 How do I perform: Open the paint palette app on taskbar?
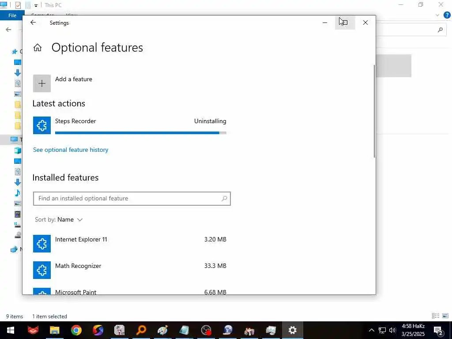point(163,330)
